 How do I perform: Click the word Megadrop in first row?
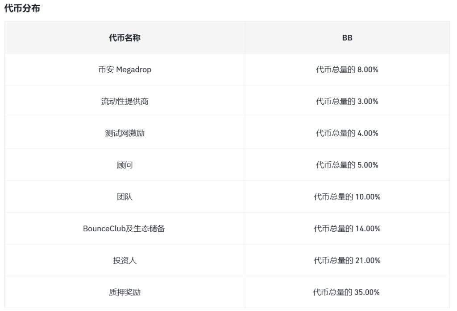133,70
